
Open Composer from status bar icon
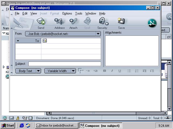pos(25,118)
